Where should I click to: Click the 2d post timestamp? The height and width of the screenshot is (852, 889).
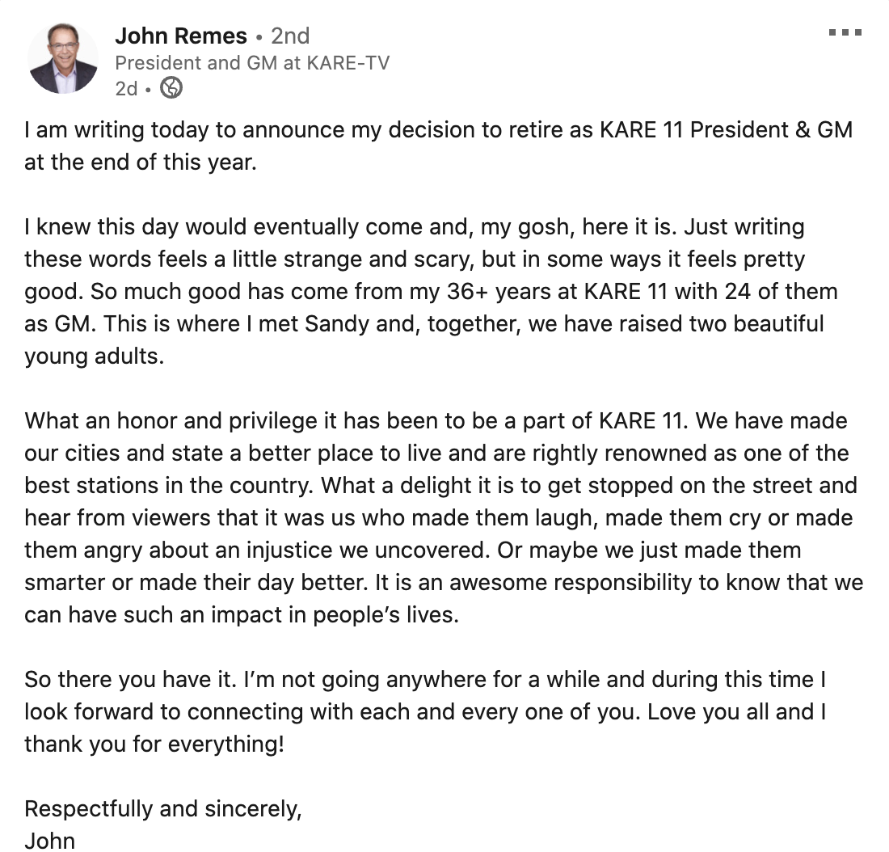pos(126,88)
